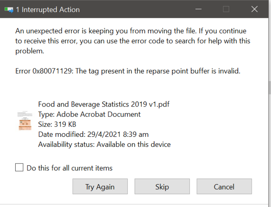Screen dimensions: 271x207
Task: Click the 'Availability status' line
Action: click(x=104, y=144)
